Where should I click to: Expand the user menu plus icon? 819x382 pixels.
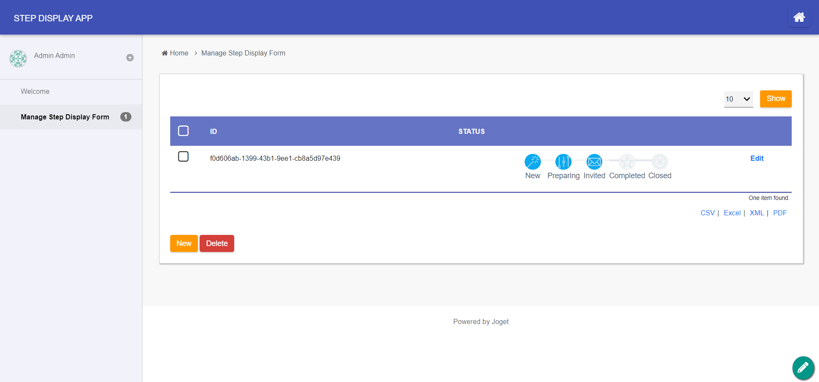click(x=130, y=58)
